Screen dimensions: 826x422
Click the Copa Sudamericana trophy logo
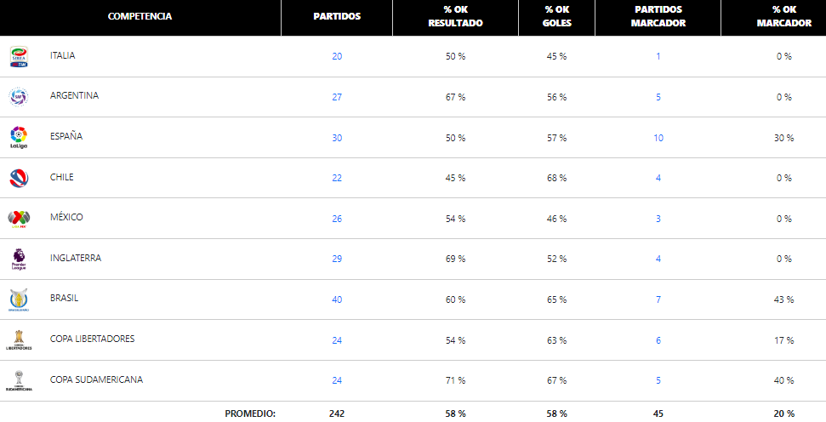(19, 381)
